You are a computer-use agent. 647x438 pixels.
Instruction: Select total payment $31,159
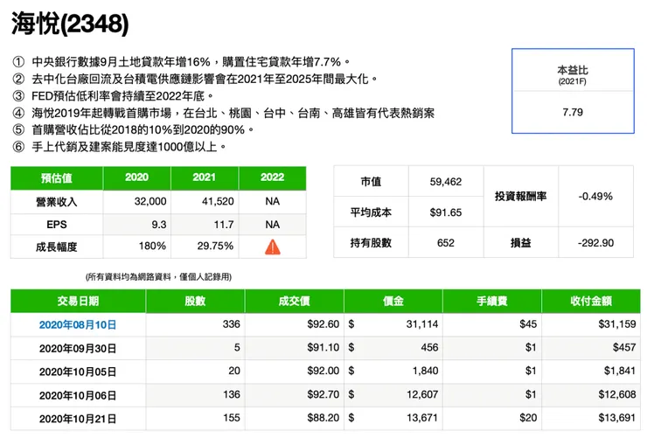click(x=617, y=323)
